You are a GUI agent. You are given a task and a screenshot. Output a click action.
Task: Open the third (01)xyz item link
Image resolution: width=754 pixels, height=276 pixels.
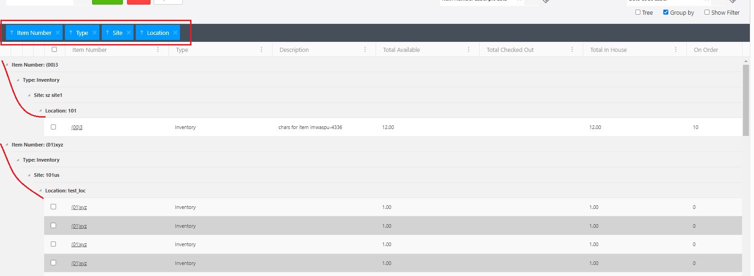[x=79, y=244]
